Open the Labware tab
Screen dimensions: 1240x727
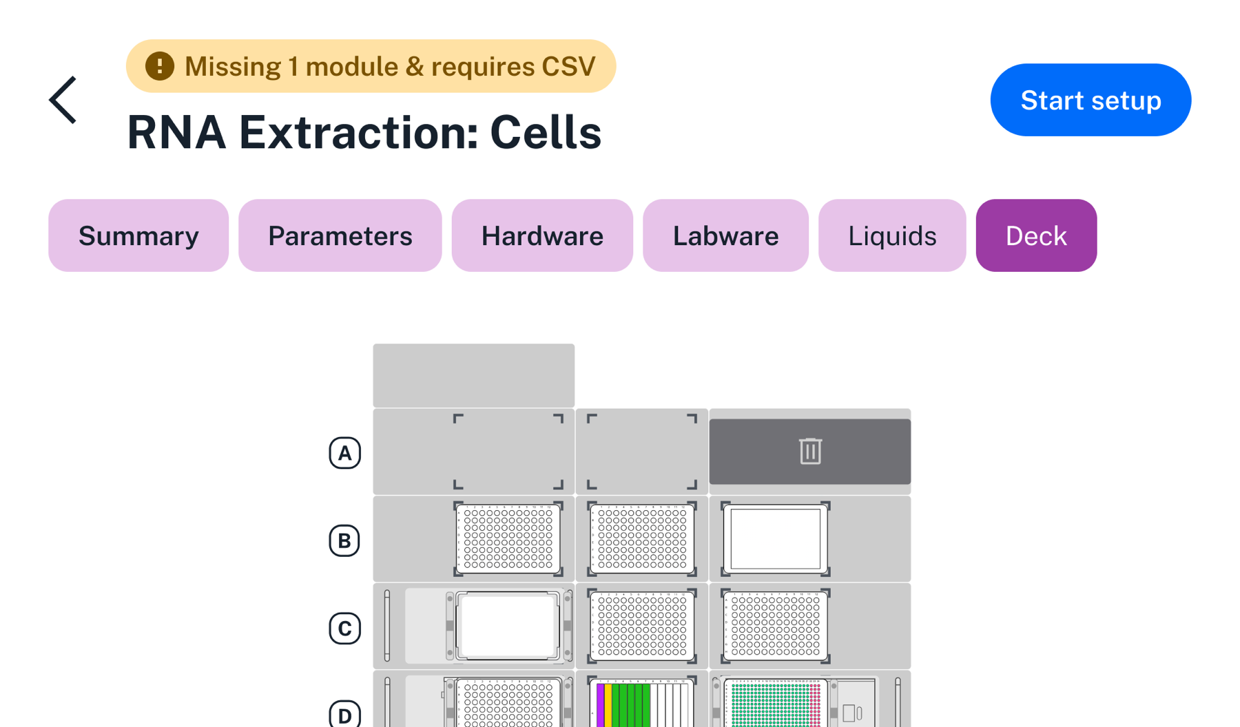click(x=725, y=235)
